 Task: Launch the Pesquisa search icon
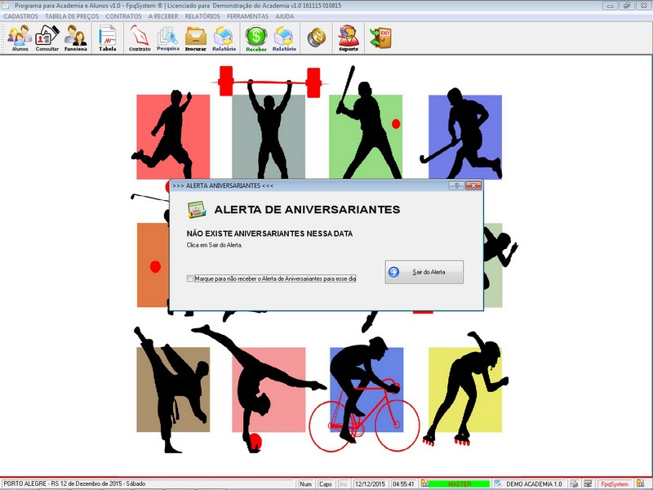coord(168,38)
